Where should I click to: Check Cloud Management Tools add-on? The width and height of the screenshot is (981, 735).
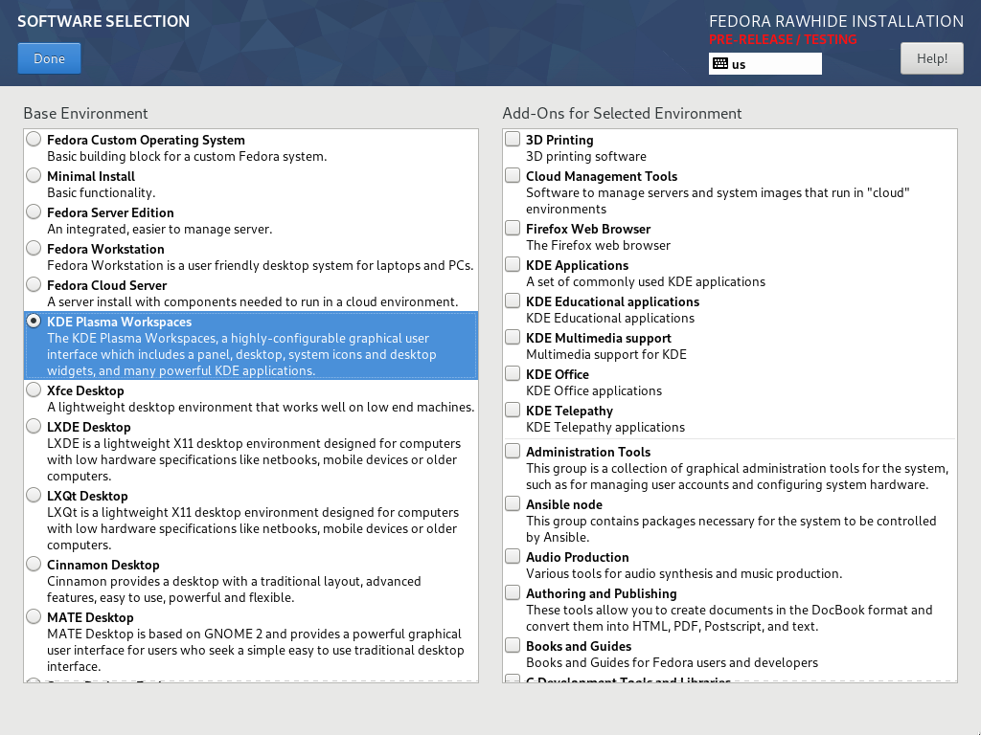coord(513,175)
